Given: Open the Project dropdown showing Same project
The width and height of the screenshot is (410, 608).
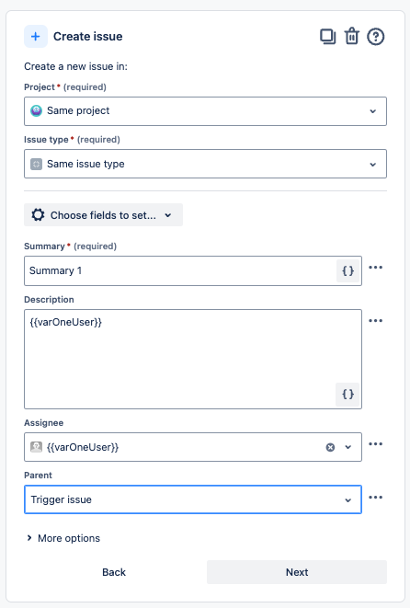Looking at the screenshot, I should tap(205, 111).
